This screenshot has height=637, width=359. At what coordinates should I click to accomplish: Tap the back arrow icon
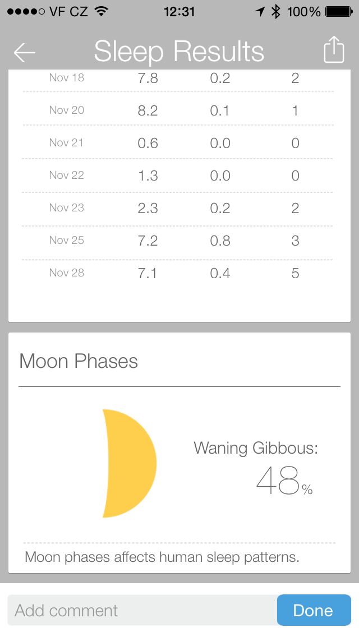click(25, 52)
